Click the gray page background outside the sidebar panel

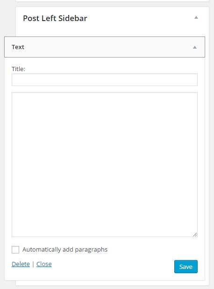tap(7, 18)
